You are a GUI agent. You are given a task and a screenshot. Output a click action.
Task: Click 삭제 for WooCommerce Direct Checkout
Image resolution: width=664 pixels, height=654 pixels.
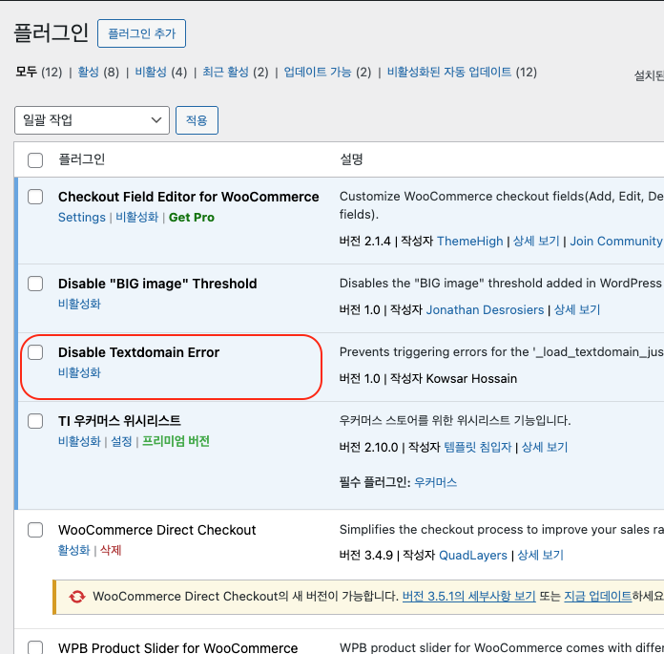[x=111, y=550]
